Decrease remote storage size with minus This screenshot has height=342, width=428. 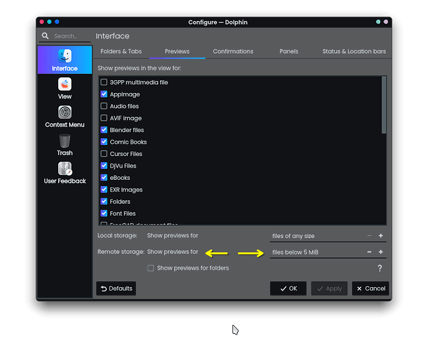(369, 252)
